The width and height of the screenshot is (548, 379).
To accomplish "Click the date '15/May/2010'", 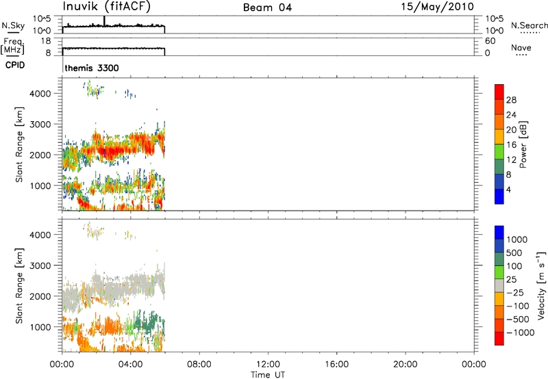I will [437, 7].
